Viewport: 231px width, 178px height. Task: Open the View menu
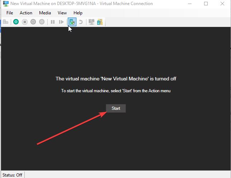coord(62,13)
